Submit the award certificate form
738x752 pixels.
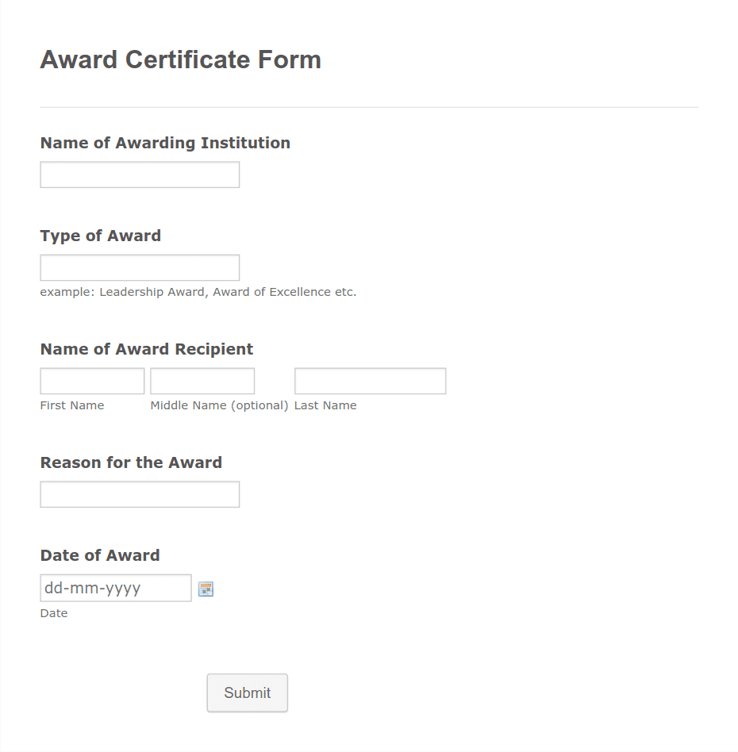[x=247, y=693]
